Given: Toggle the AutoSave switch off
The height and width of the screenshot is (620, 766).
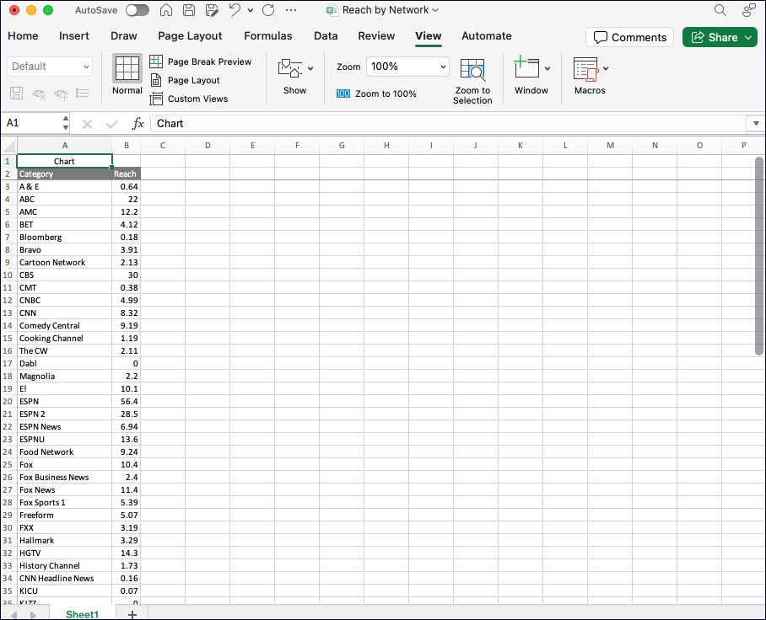Looking at the screenshot, I should point(136,11).
